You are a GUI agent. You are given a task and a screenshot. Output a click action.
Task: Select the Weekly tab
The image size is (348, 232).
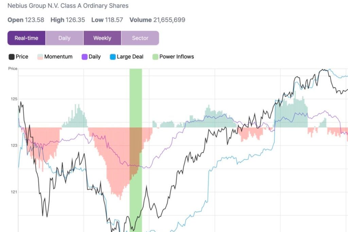pos(102,38)
